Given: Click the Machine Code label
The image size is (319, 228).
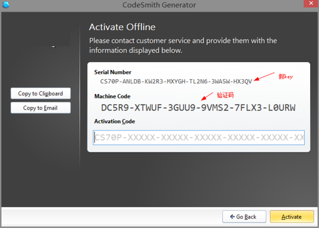Looking at the screenshot, I should (x=112, y=96).
